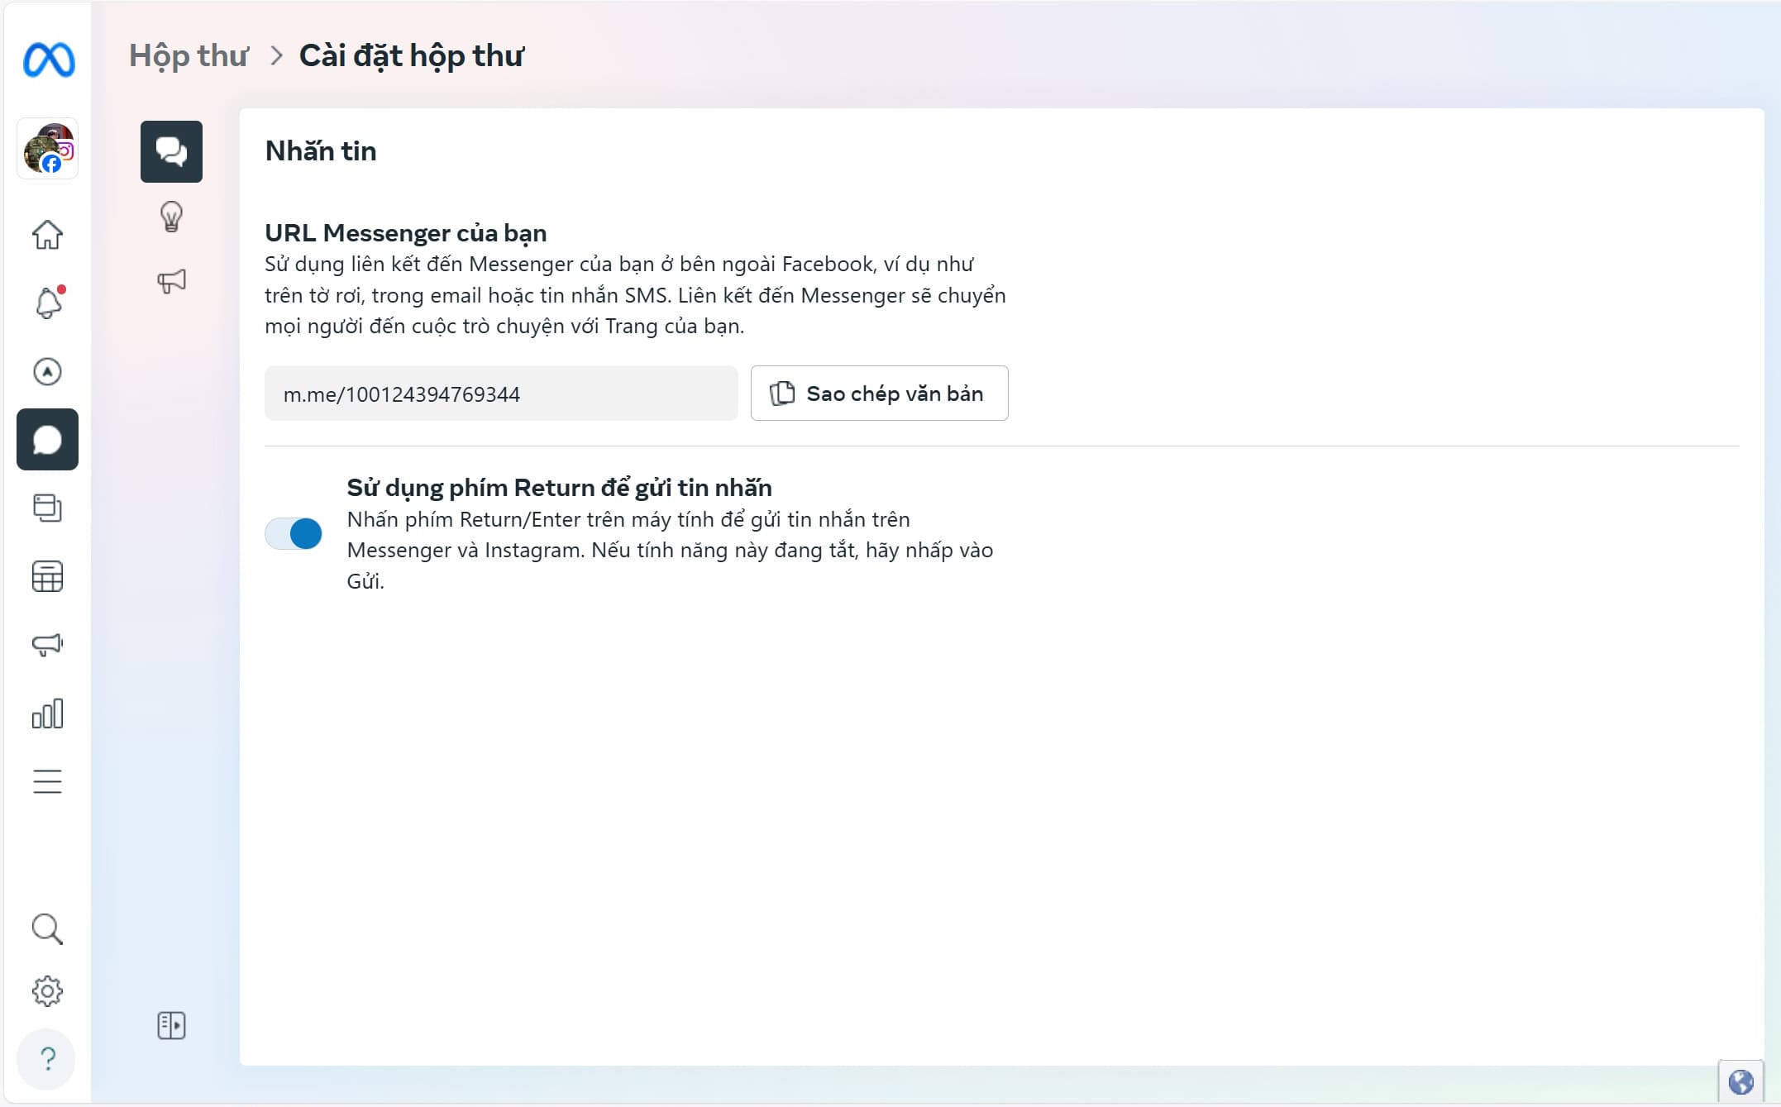Click the Cài đặt hộp thư breadcrumb title

(411, 56)
